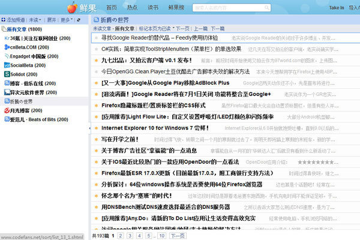Open the 鲜果榜 nav tab
This screenshot has height=240, width=360.
(x=176, y=8)
